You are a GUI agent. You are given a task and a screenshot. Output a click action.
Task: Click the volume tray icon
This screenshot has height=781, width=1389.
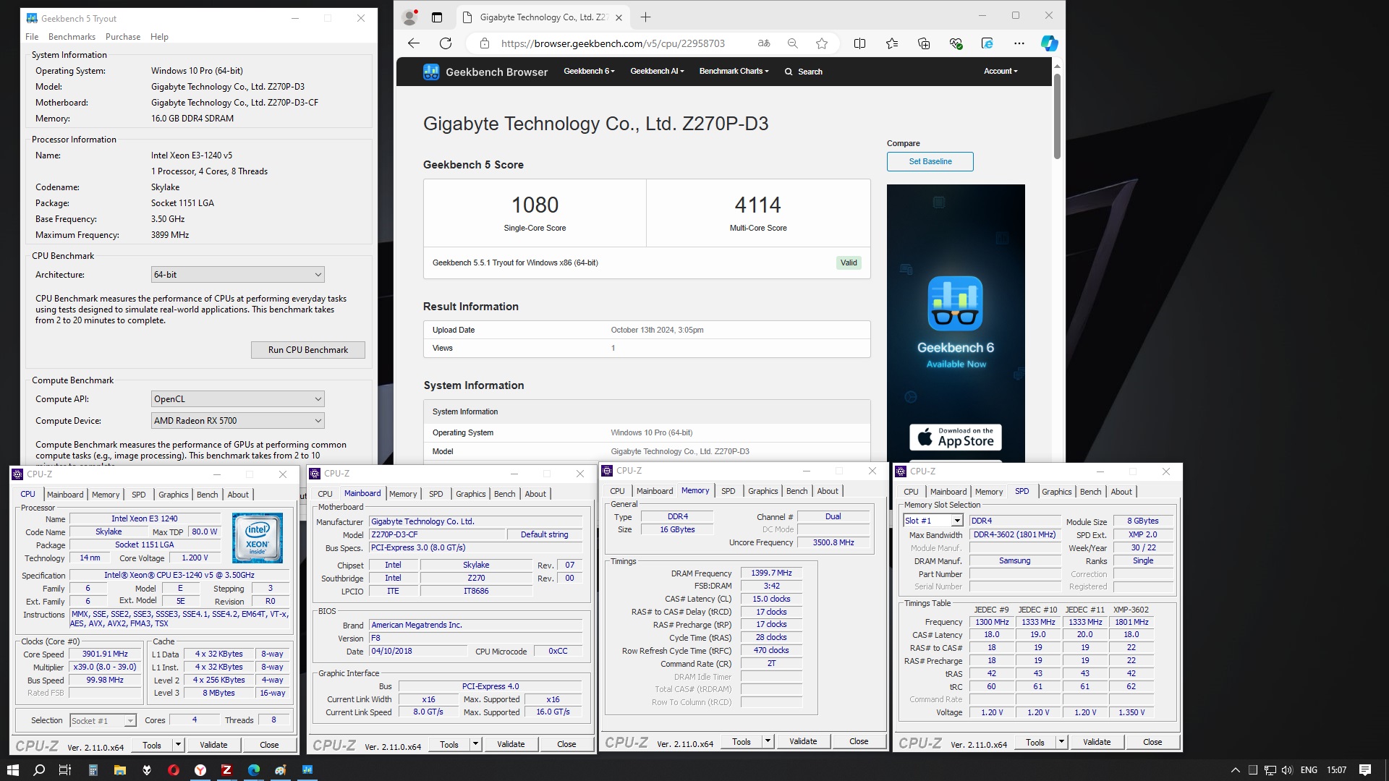[x=1287, y=770]
